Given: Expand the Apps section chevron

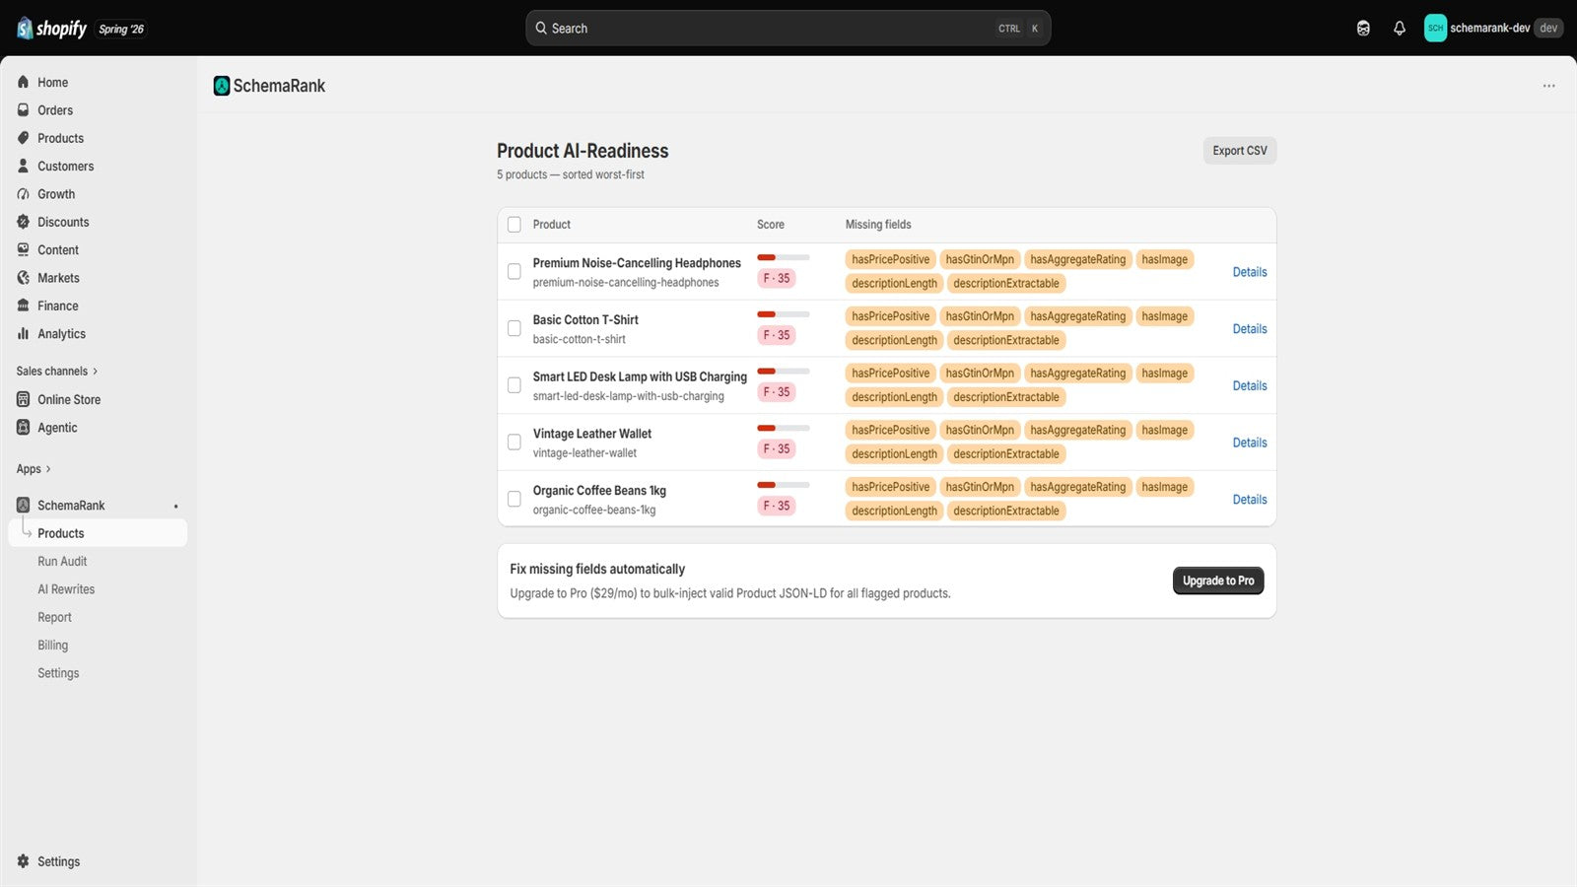Looking at the screenshot, I should coord(48,469).
